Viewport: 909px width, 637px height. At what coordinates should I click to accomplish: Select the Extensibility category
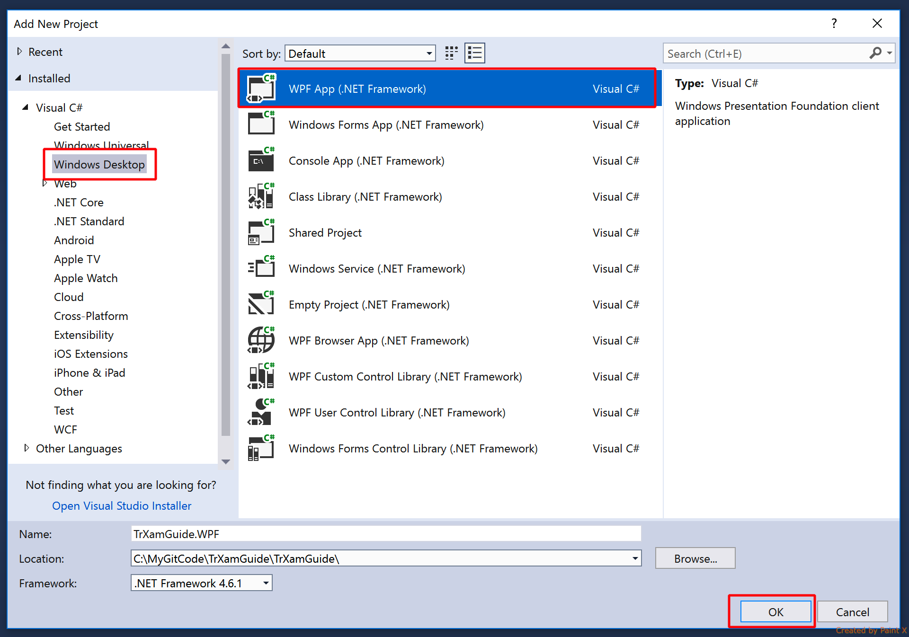point(84,335)
